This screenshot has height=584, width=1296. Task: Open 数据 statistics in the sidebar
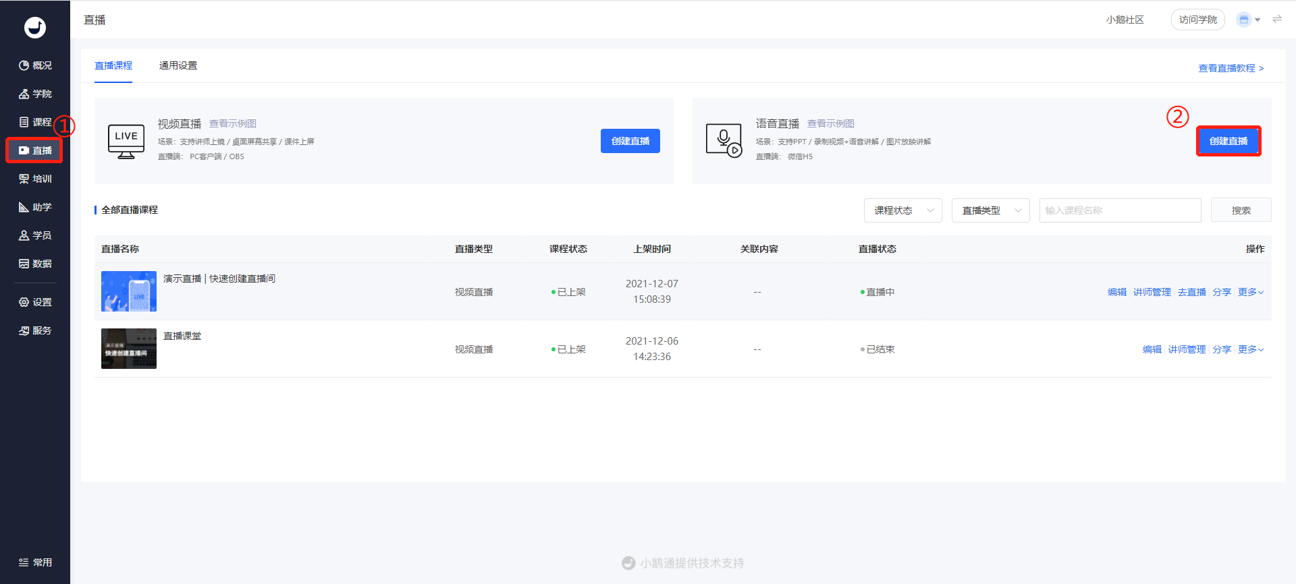[35, 264]
